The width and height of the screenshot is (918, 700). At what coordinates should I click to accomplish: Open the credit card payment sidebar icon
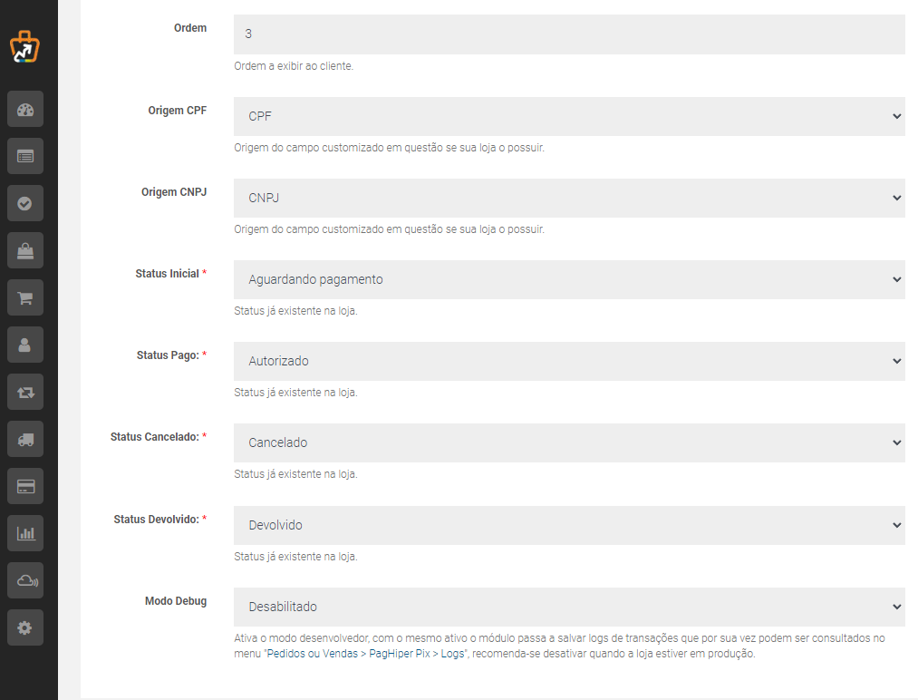[25, 486]
